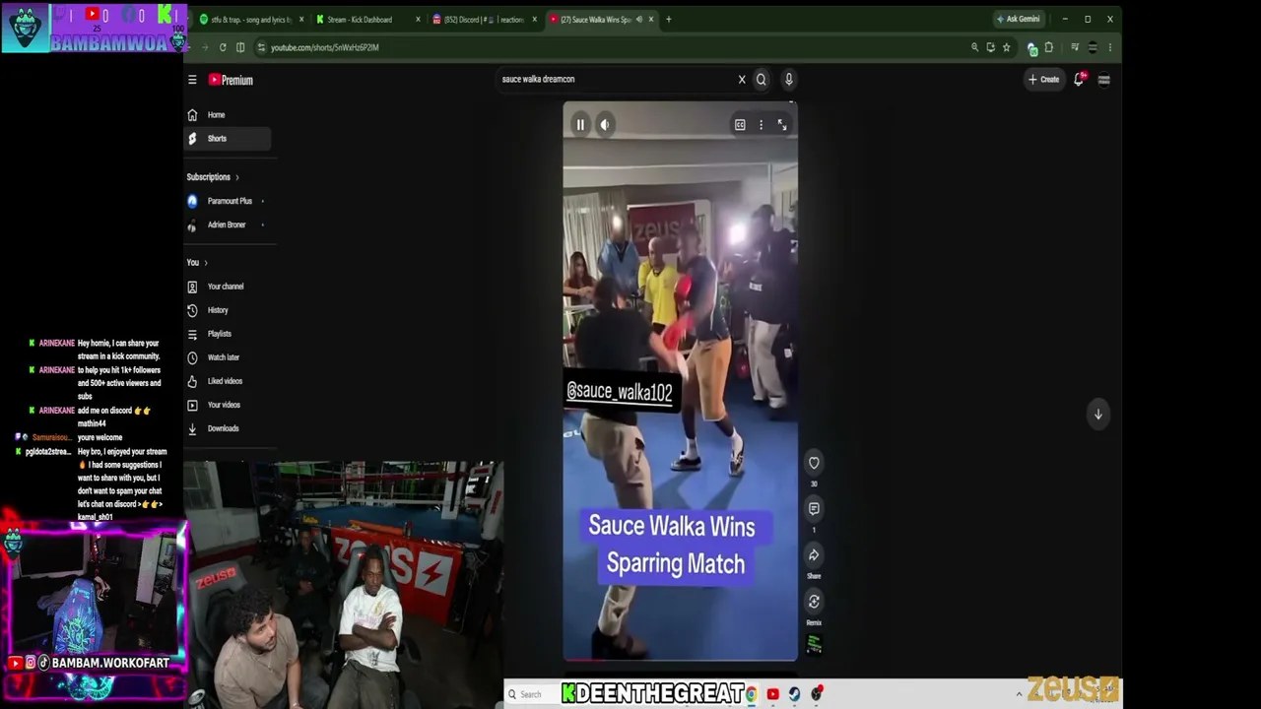
Task: Remix this Short
Action: (814, 602)
